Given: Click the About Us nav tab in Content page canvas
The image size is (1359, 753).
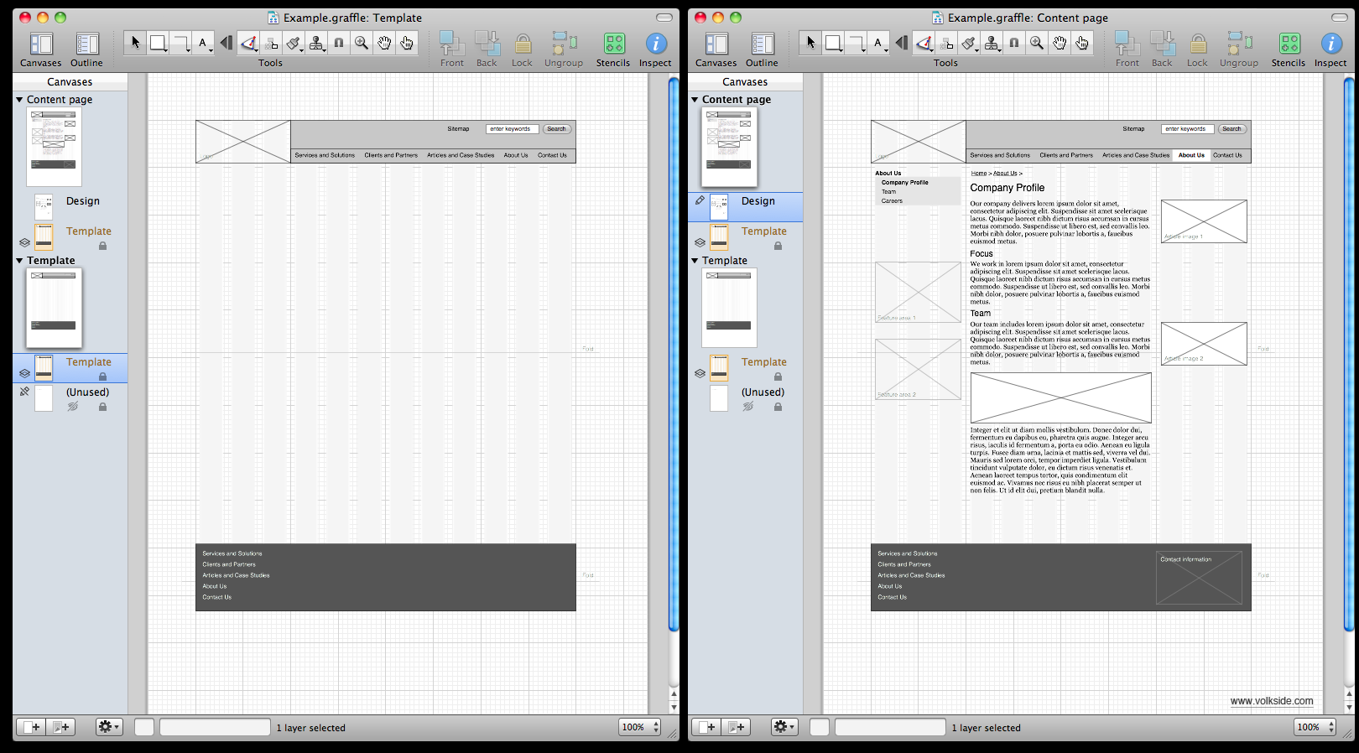Looking at the screenshot, I should coord(1191,155).
